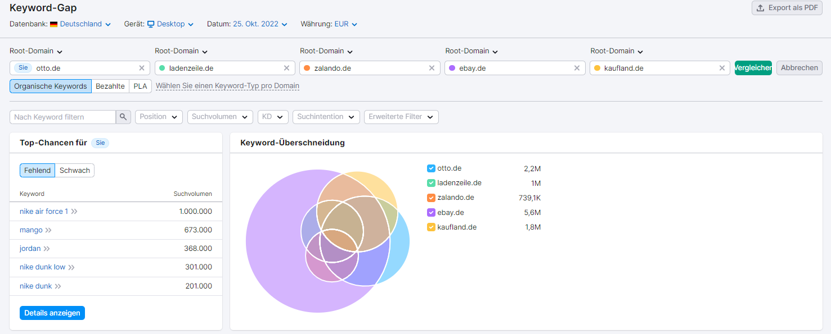Remove ladenzeile.de with its X icon
This screenshot has width=831, height=334.
pos(286,68)
